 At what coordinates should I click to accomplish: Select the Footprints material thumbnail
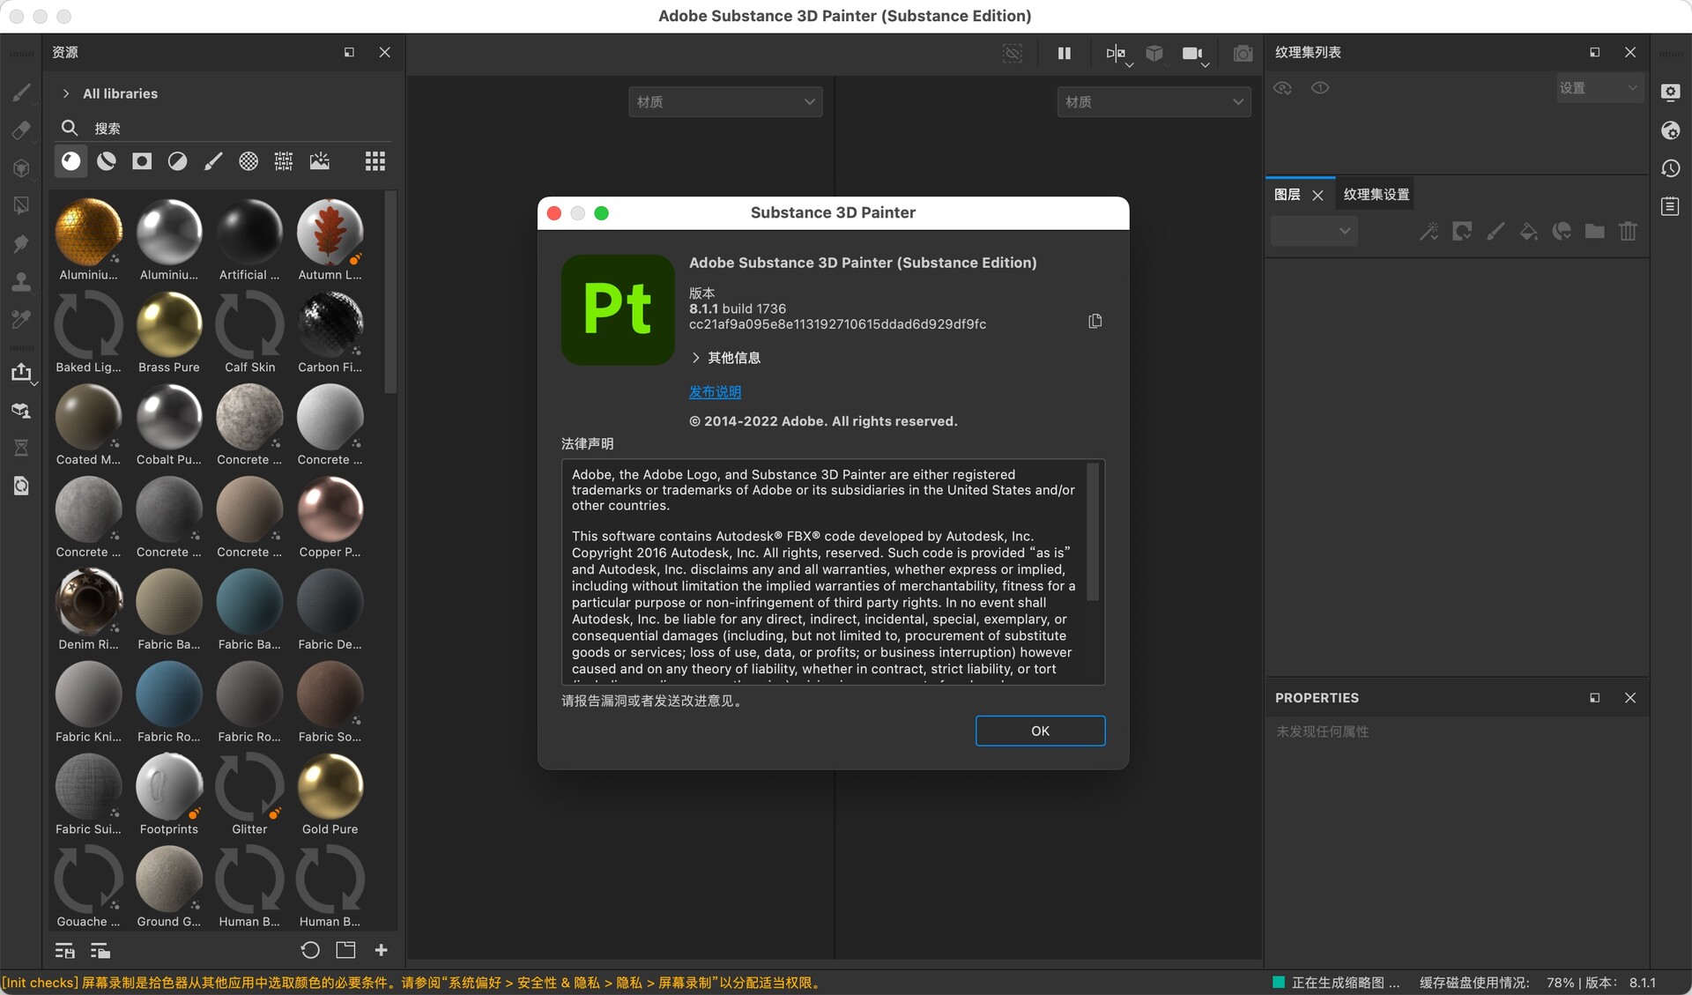pos(168,787)
